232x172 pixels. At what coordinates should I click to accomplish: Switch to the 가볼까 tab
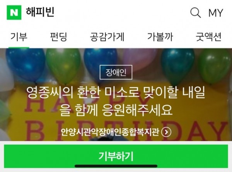coord(160,37)
